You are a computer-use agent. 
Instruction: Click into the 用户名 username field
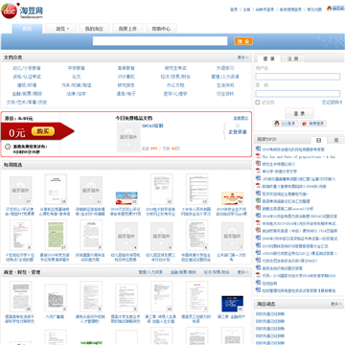[298, 77]
